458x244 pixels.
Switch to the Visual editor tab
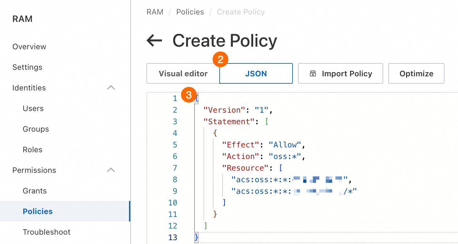pos(183,74)
